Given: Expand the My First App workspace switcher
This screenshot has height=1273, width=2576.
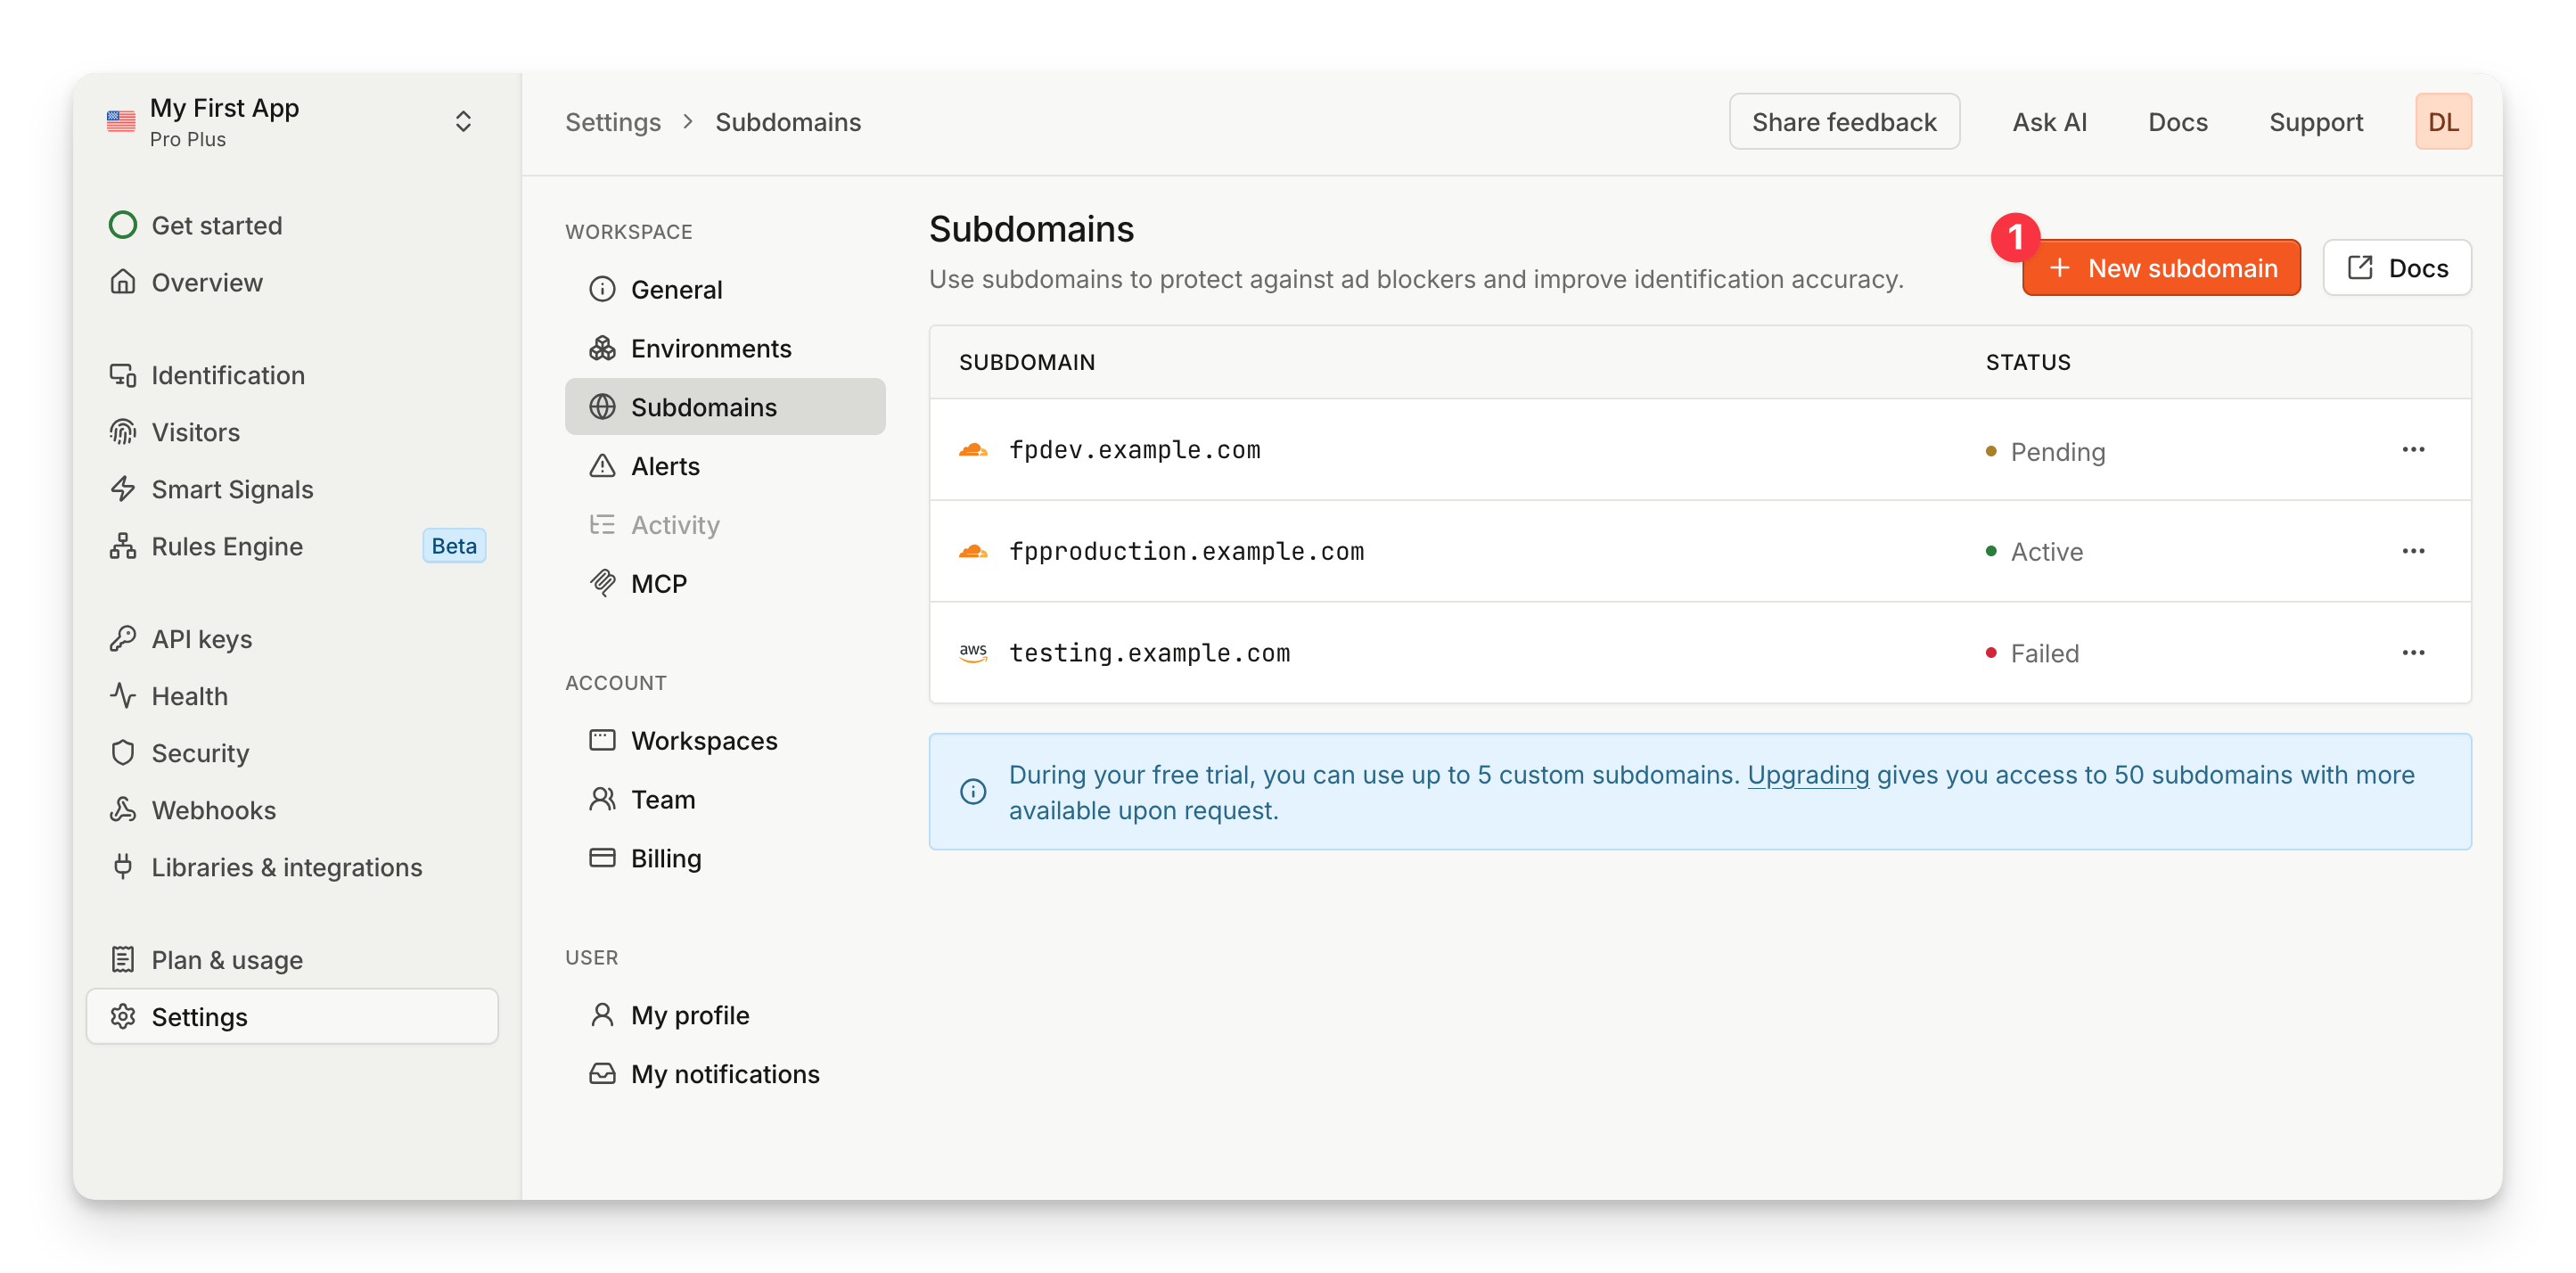Looking at the screenshot, I should [x=462, y=121].
